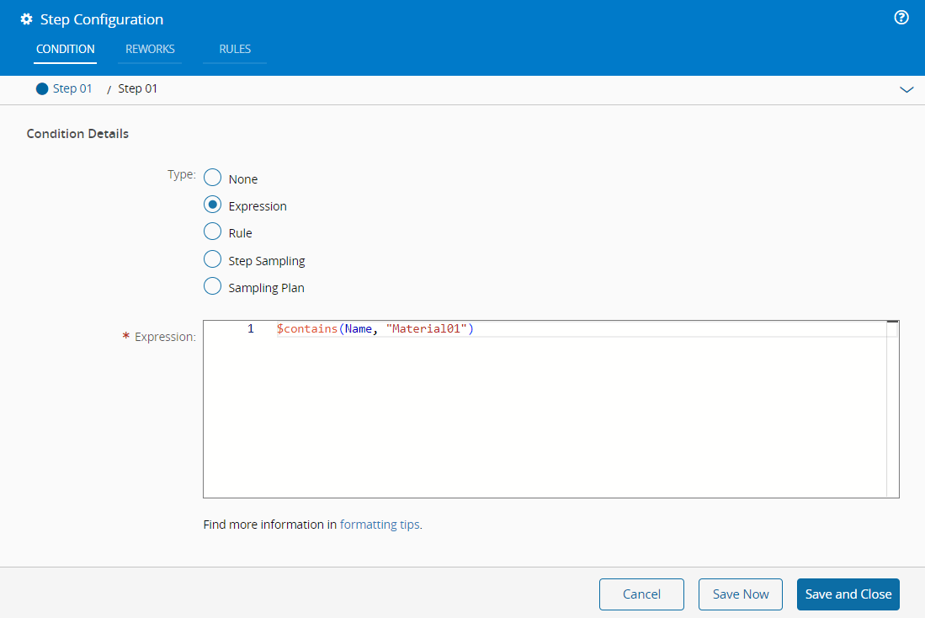This screenshot has height=618, width=925.
Task: Click the blue circle icon before Step 01
Action: point(42,88)
